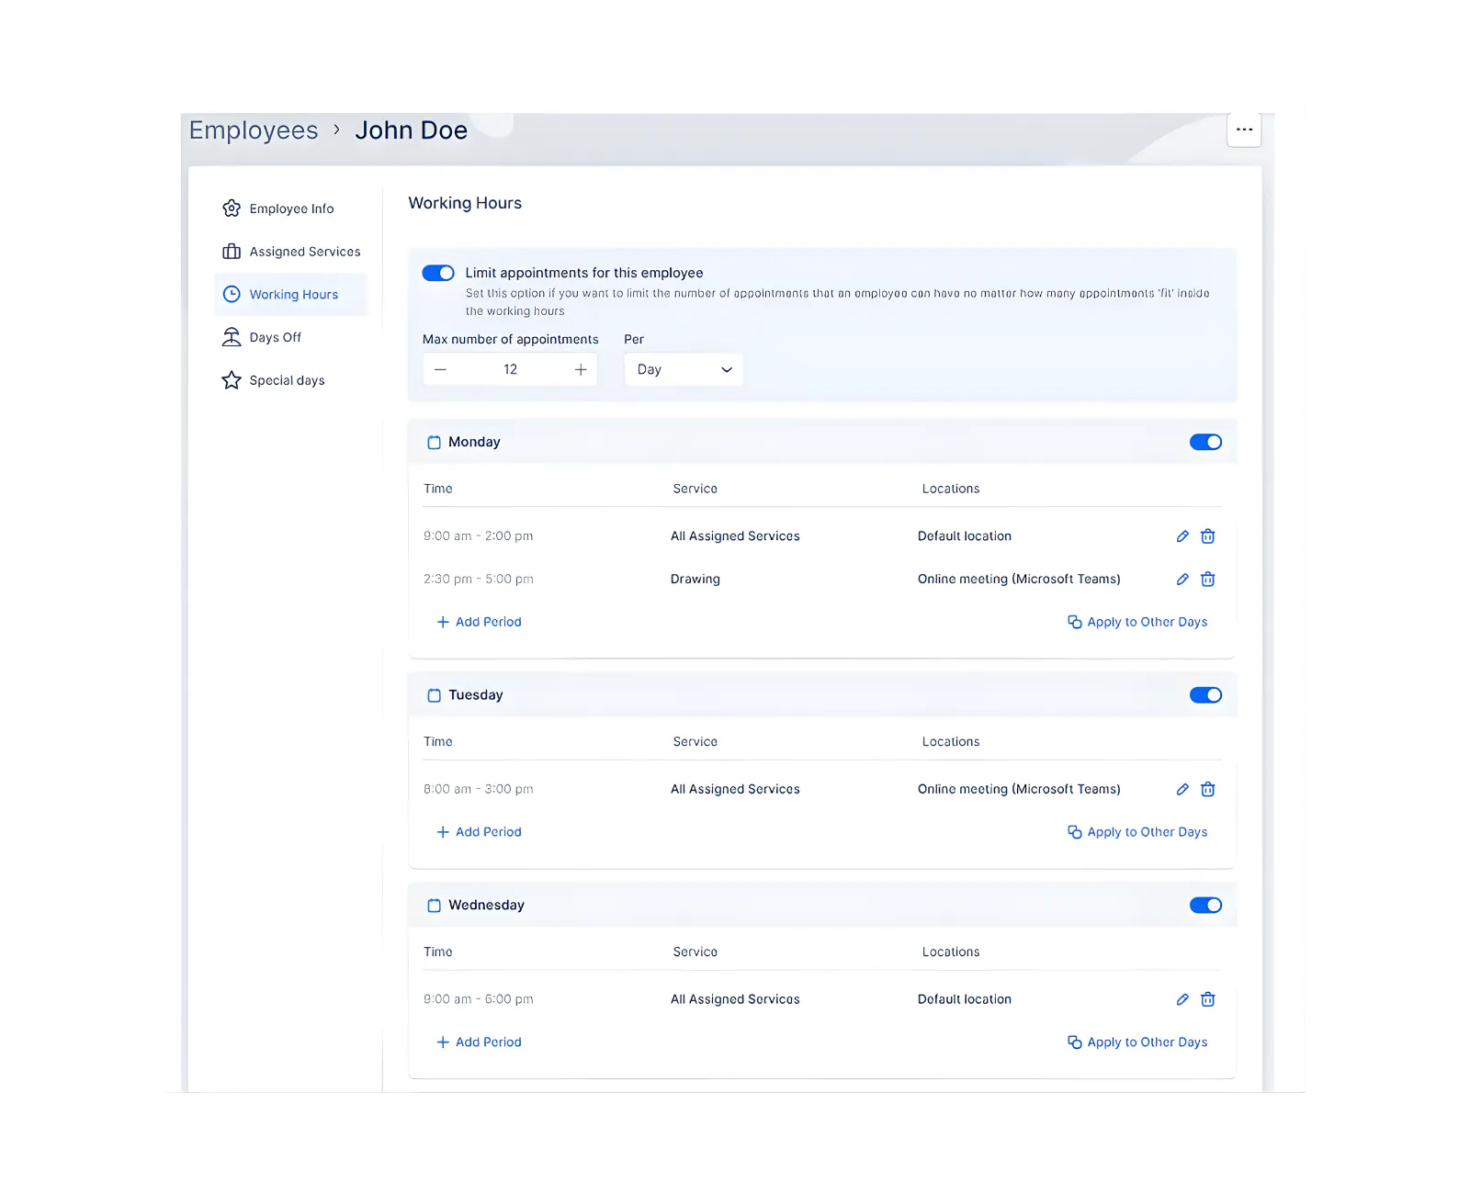Disable the Wednesday toggle
Screen dimensions: 1470x1194
point(1205,905)
